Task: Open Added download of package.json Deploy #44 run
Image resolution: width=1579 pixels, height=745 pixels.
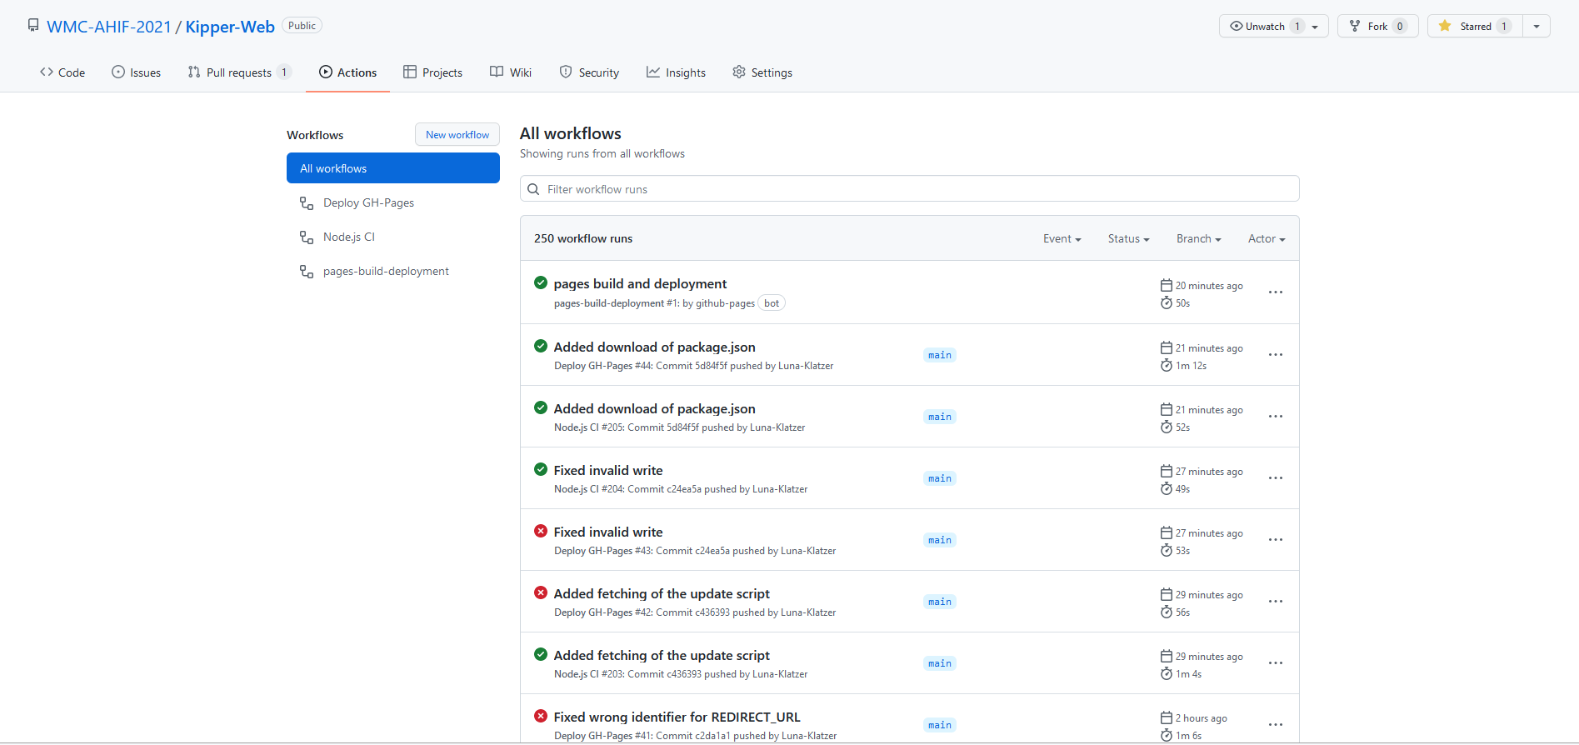Action: coord(654,347)
